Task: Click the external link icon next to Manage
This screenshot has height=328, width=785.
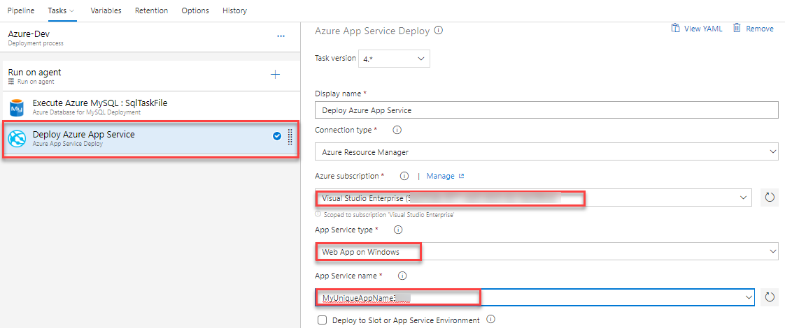Action: (x=462, y=177)
